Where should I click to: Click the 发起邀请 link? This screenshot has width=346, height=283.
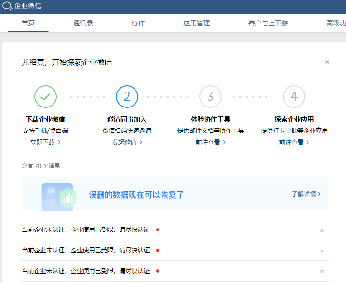point(127,142)
